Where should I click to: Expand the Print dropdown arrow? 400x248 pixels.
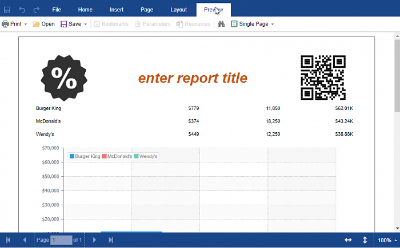26,24
